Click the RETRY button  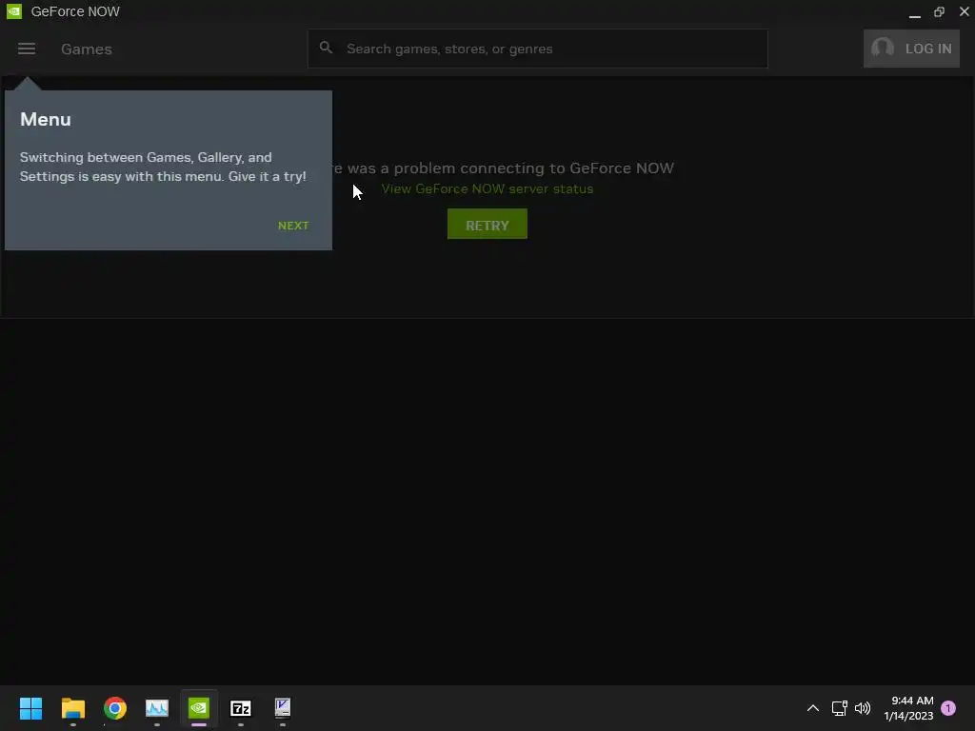tap(487, 224)
